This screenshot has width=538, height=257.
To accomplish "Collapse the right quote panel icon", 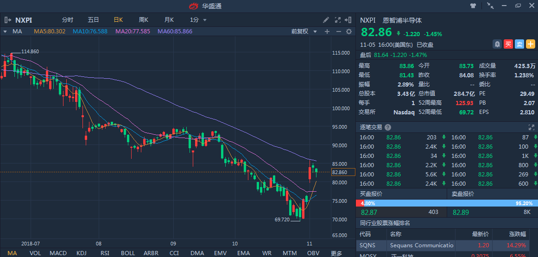I will [x=348, y=20].
